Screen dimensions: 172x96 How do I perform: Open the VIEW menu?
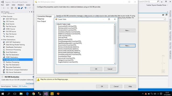13,5
